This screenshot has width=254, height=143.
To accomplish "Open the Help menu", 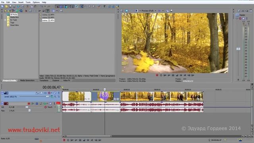I will [44, 2].
